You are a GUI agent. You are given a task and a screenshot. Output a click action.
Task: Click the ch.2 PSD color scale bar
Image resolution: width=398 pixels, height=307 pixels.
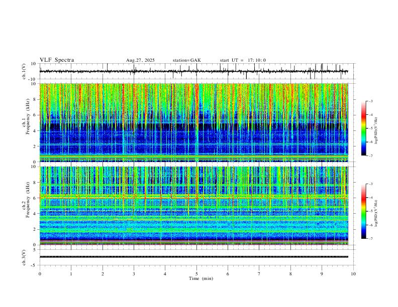click(364, 211)
